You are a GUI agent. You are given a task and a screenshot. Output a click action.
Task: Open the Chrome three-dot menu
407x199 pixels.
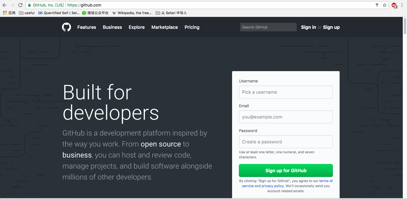(402, 5)
